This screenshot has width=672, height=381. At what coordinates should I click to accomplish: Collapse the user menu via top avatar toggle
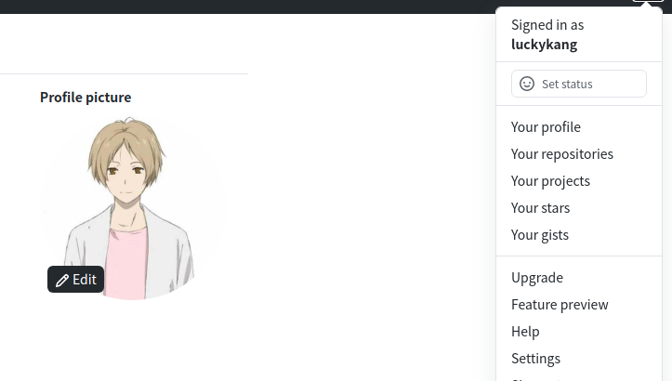(x=648, y=1)
